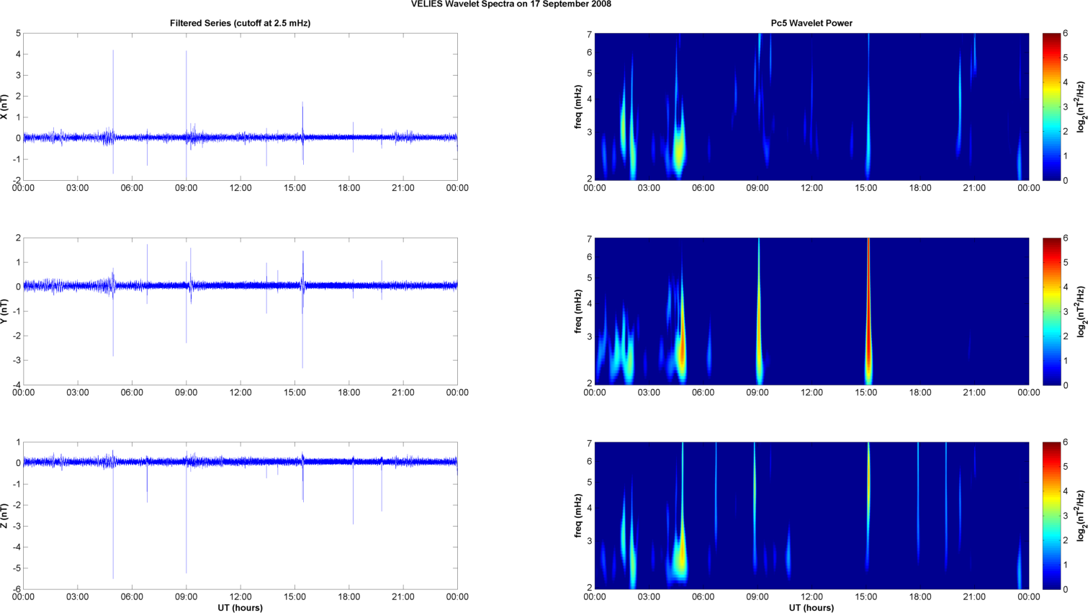
Task: Click the 'freq (mHz)' label of the bottom wavelet panel
Action: (578, 516)
